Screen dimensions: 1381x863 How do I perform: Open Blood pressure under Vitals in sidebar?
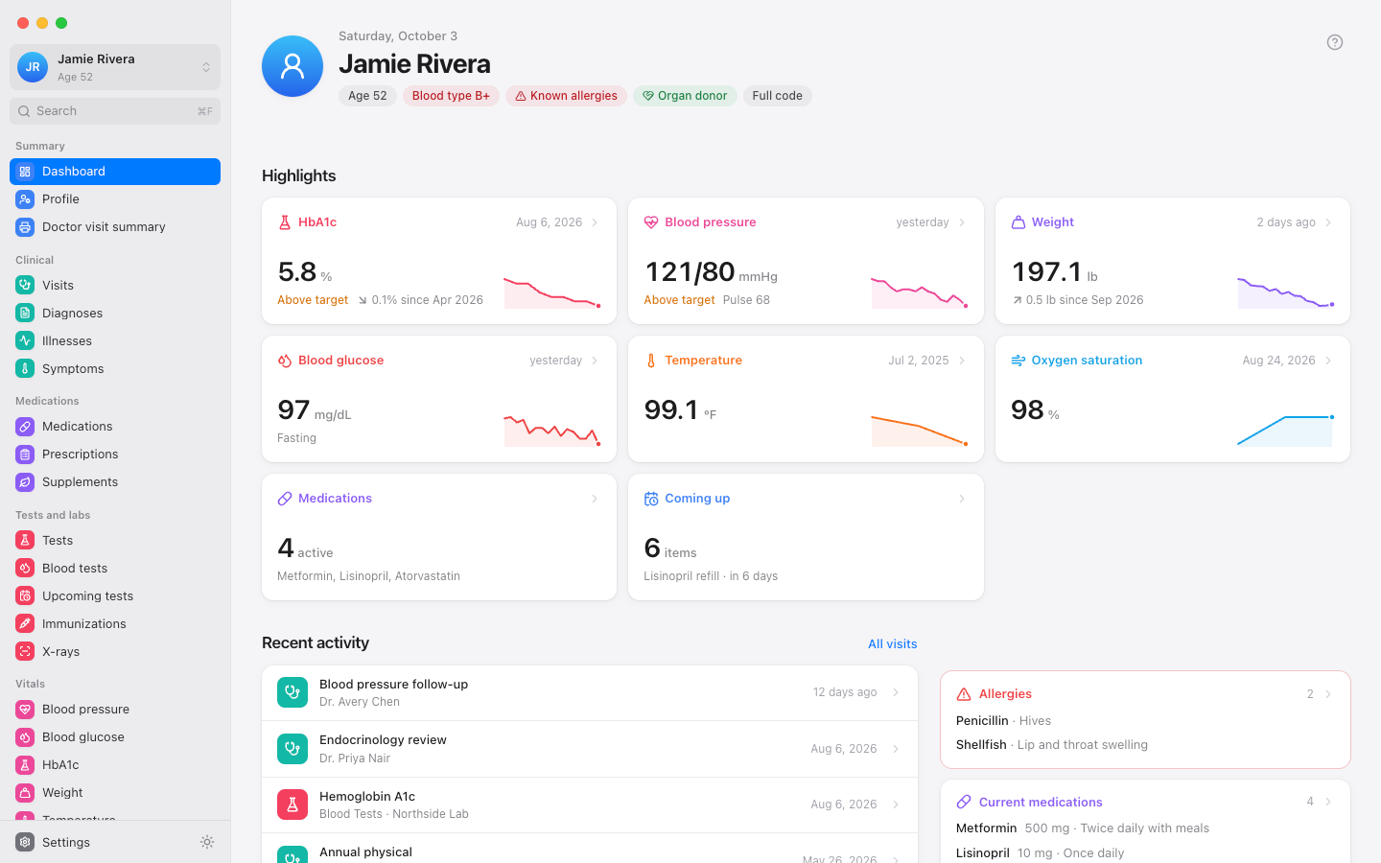click(115, 710)
